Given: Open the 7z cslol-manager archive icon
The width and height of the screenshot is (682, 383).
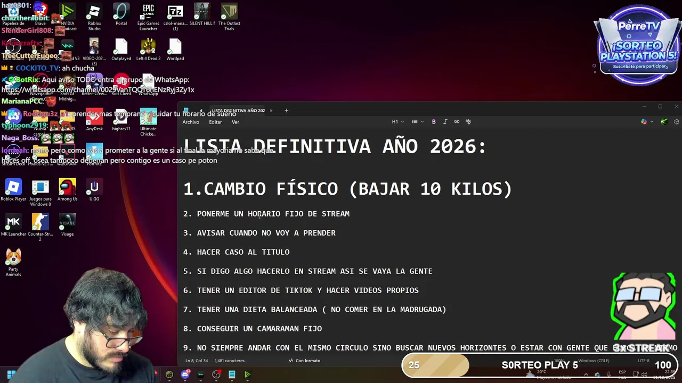Looking at the screenshot, I should pyautogui.click(x=175, y=16).
